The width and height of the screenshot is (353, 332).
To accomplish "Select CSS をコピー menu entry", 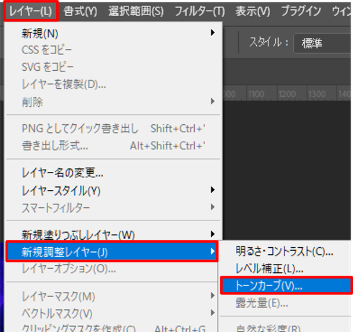I will 113,50.
